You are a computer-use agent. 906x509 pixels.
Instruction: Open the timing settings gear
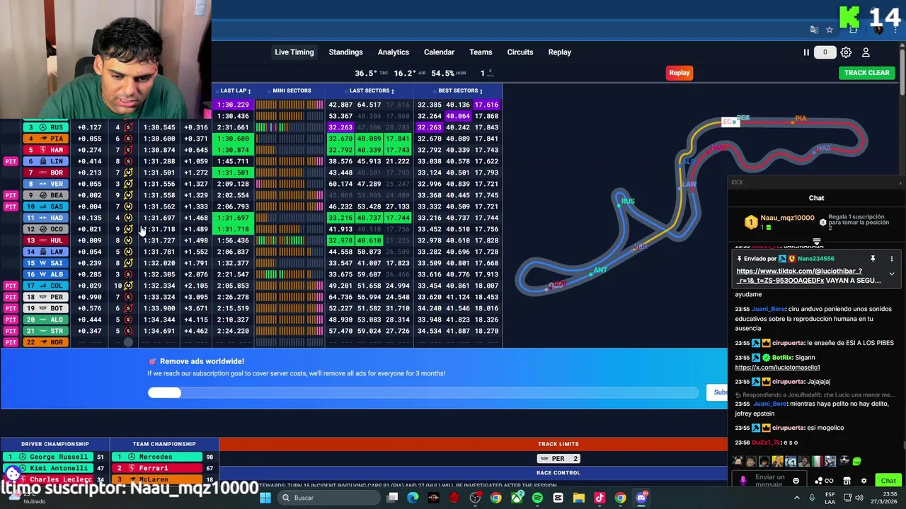(x=846, y=52)
